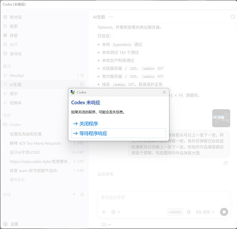Click the plugins grid icon
Screen dimensions: 237x229
(5, 44)
